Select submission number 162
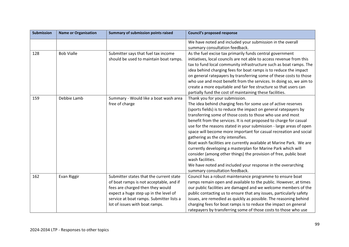 point(36,177)
